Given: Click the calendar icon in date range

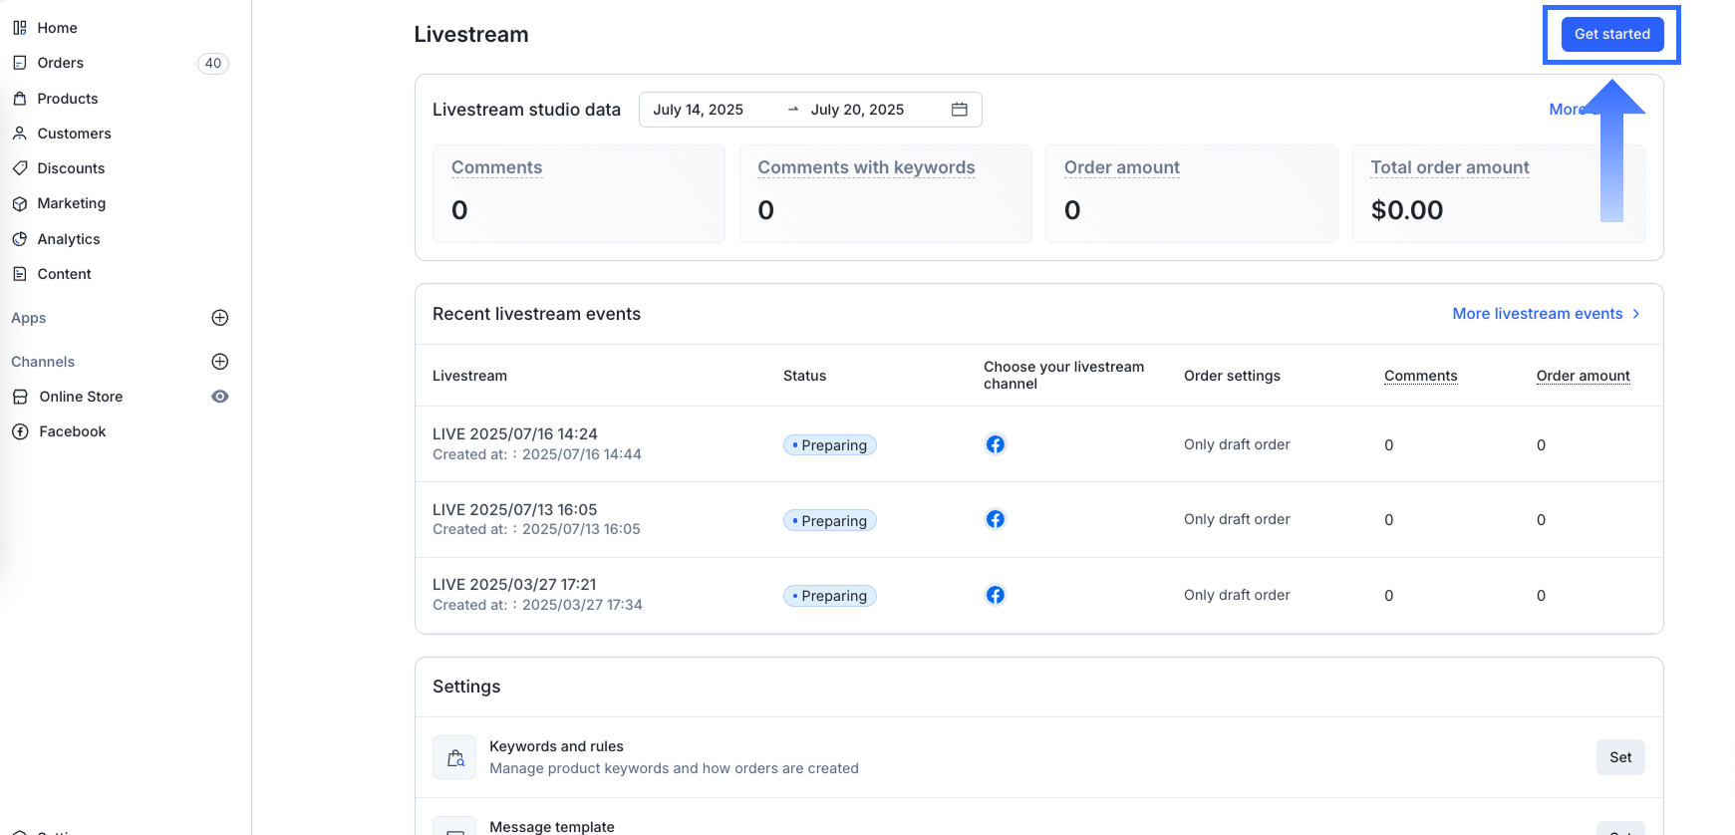Looking at the screenshot, I should point(959,110).
